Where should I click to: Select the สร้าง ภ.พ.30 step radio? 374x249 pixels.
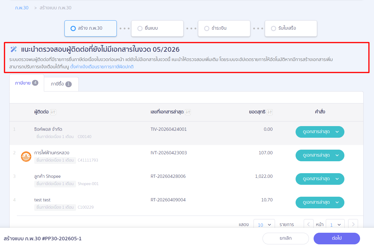[73, 28]
